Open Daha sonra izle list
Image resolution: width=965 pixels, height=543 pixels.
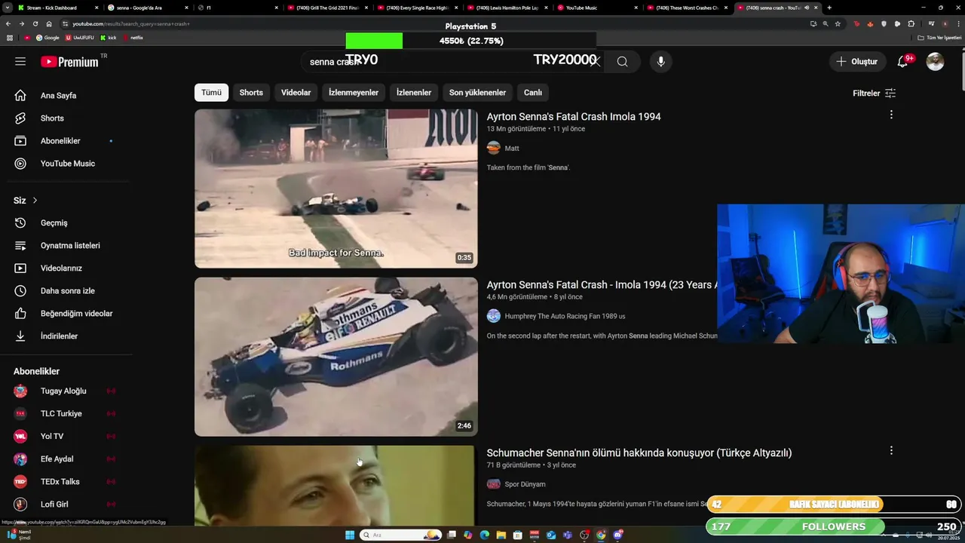coord(69,291)
